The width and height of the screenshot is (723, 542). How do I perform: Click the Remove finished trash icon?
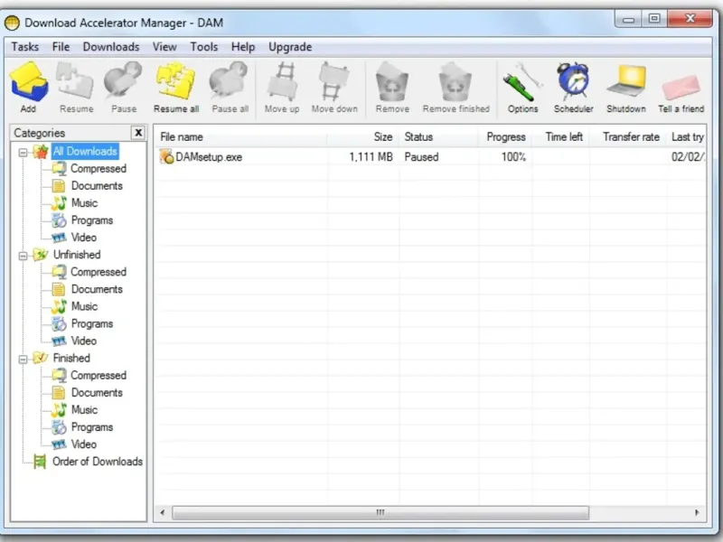pyautogui.click(x=455, y=82)
